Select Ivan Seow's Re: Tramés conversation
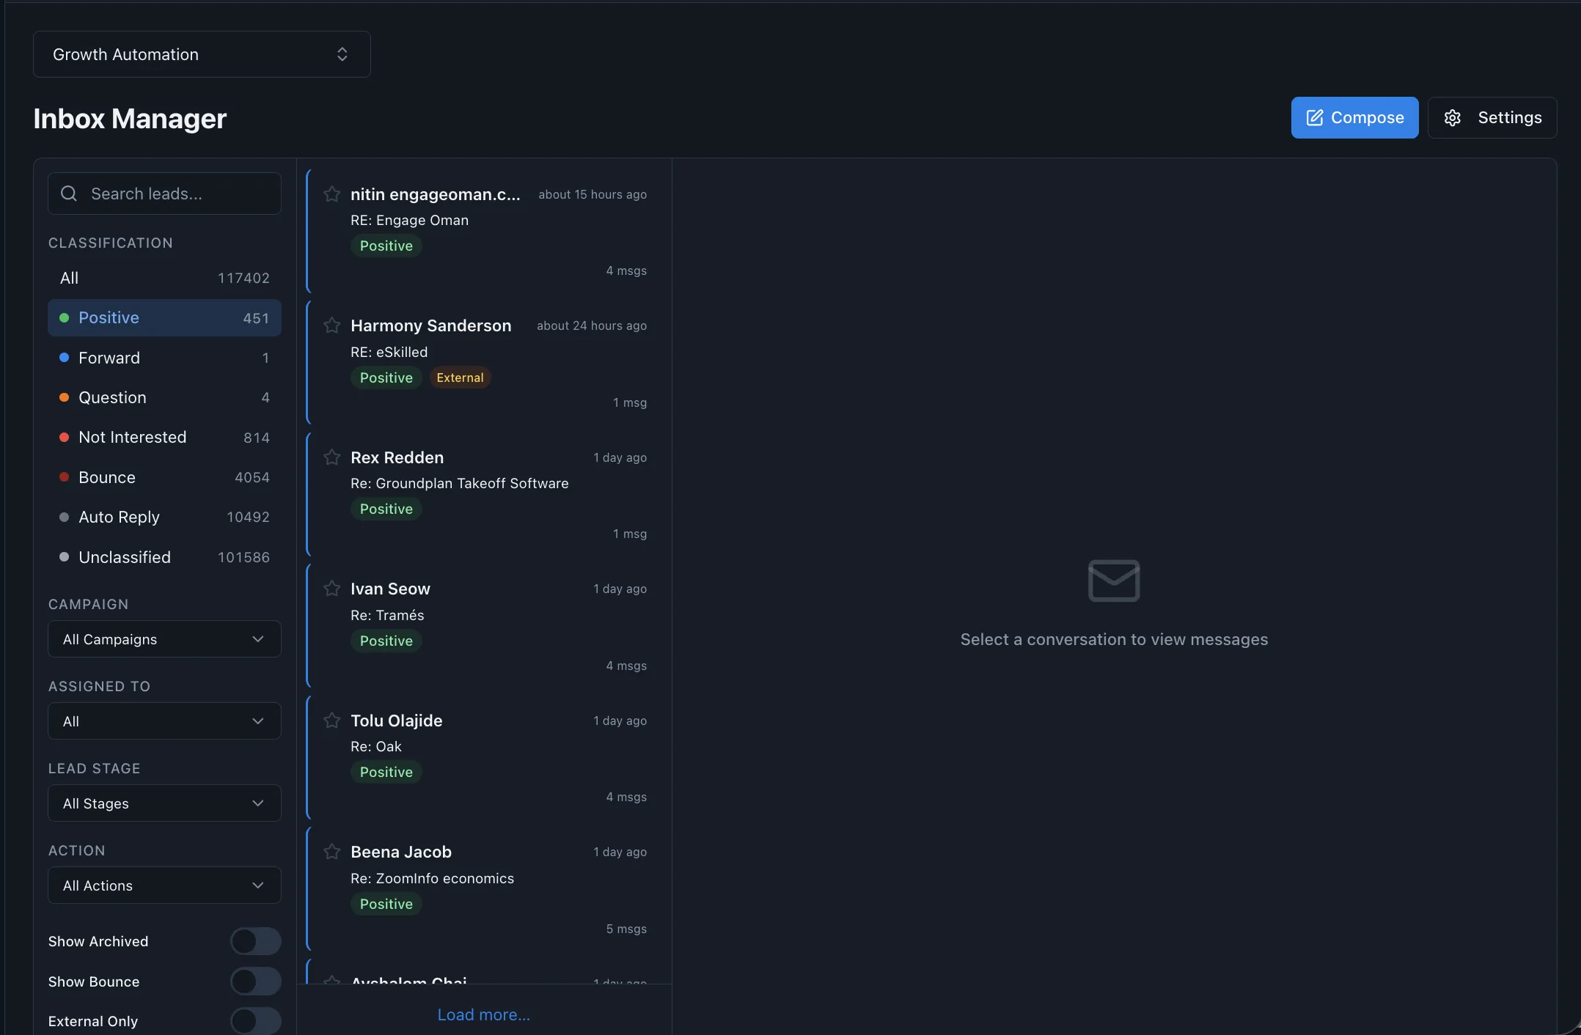Viewport: 1581px width, 1035px height. (x=484, y=616)
